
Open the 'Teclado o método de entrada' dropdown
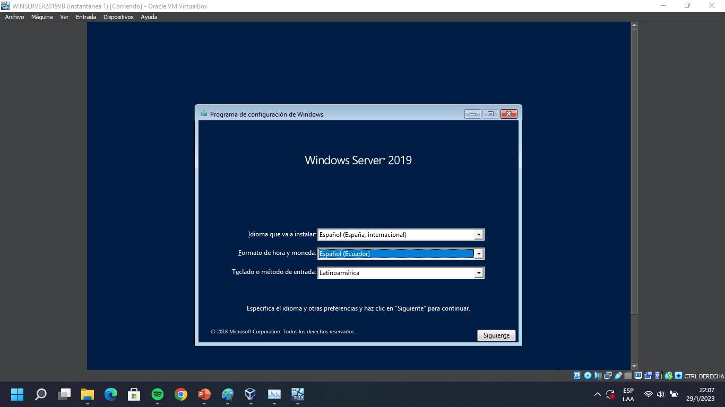tap(401, 272)
